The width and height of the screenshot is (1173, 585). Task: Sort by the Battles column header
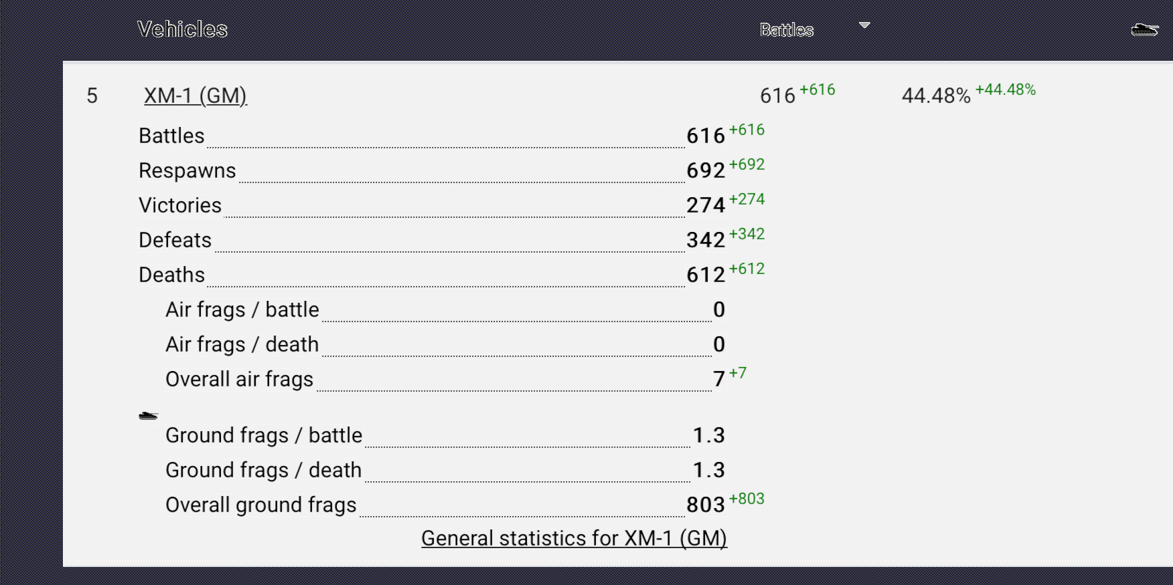pyautogui.click(x=787, y=30)
